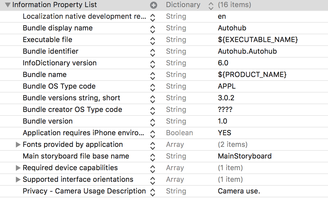The image size is (328, 198).
Task: Click the plus icon beside Information Property List
Action: coord(154,5)
